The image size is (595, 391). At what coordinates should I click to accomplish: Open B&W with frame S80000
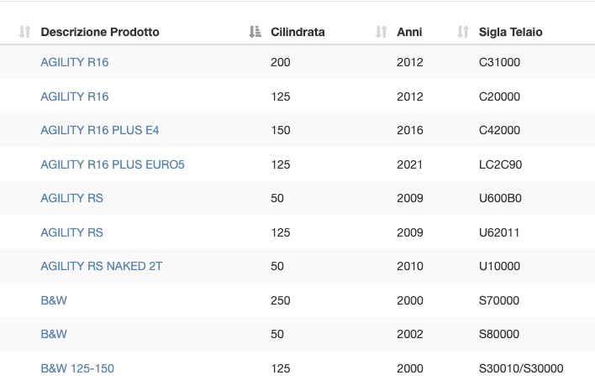pyautogui.click(x=54, y=334)
